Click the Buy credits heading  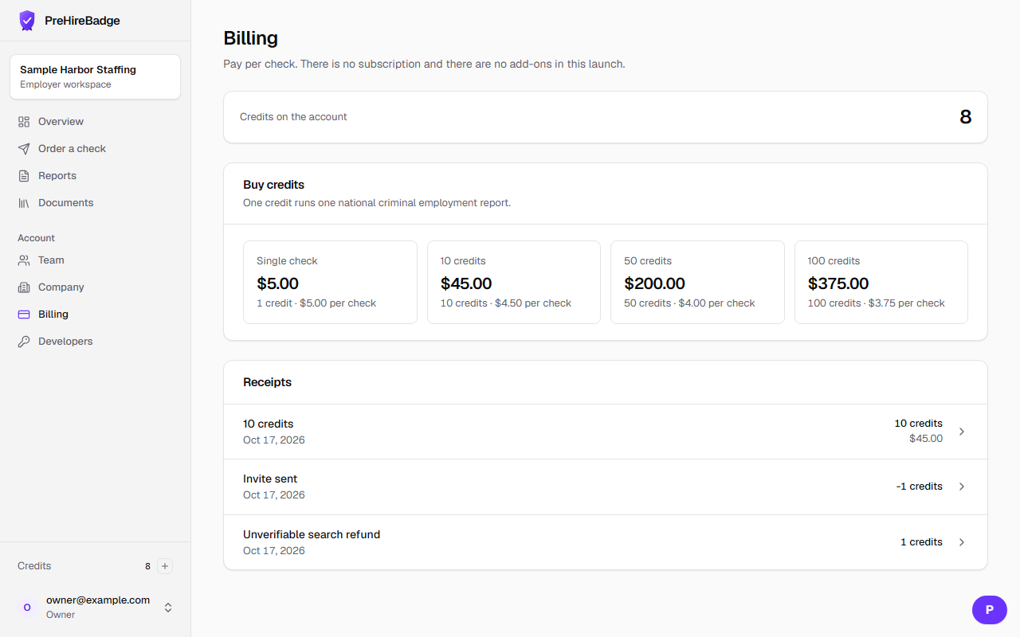click(x=273, y=185)
